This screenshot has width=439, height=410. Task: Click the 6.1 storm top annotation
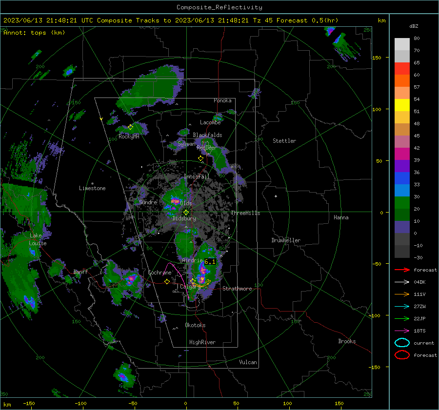pyautogui.click(x=210, y=262)
